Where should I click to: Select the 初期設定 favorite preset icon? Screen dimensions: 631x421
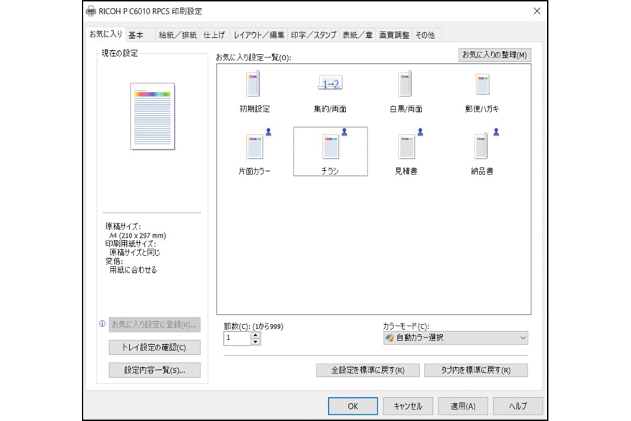point(254,85)
